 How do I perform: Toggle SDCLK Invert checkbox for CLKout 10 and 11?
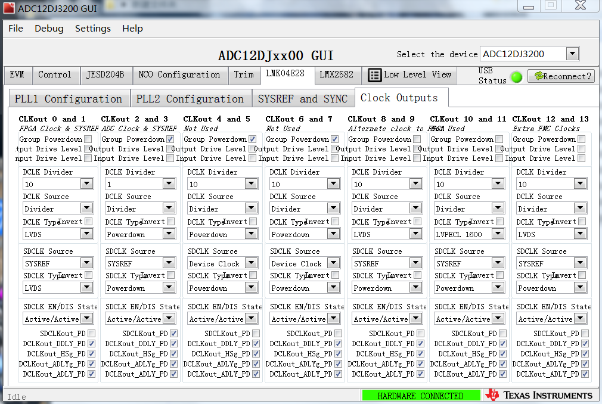[500, 275]
